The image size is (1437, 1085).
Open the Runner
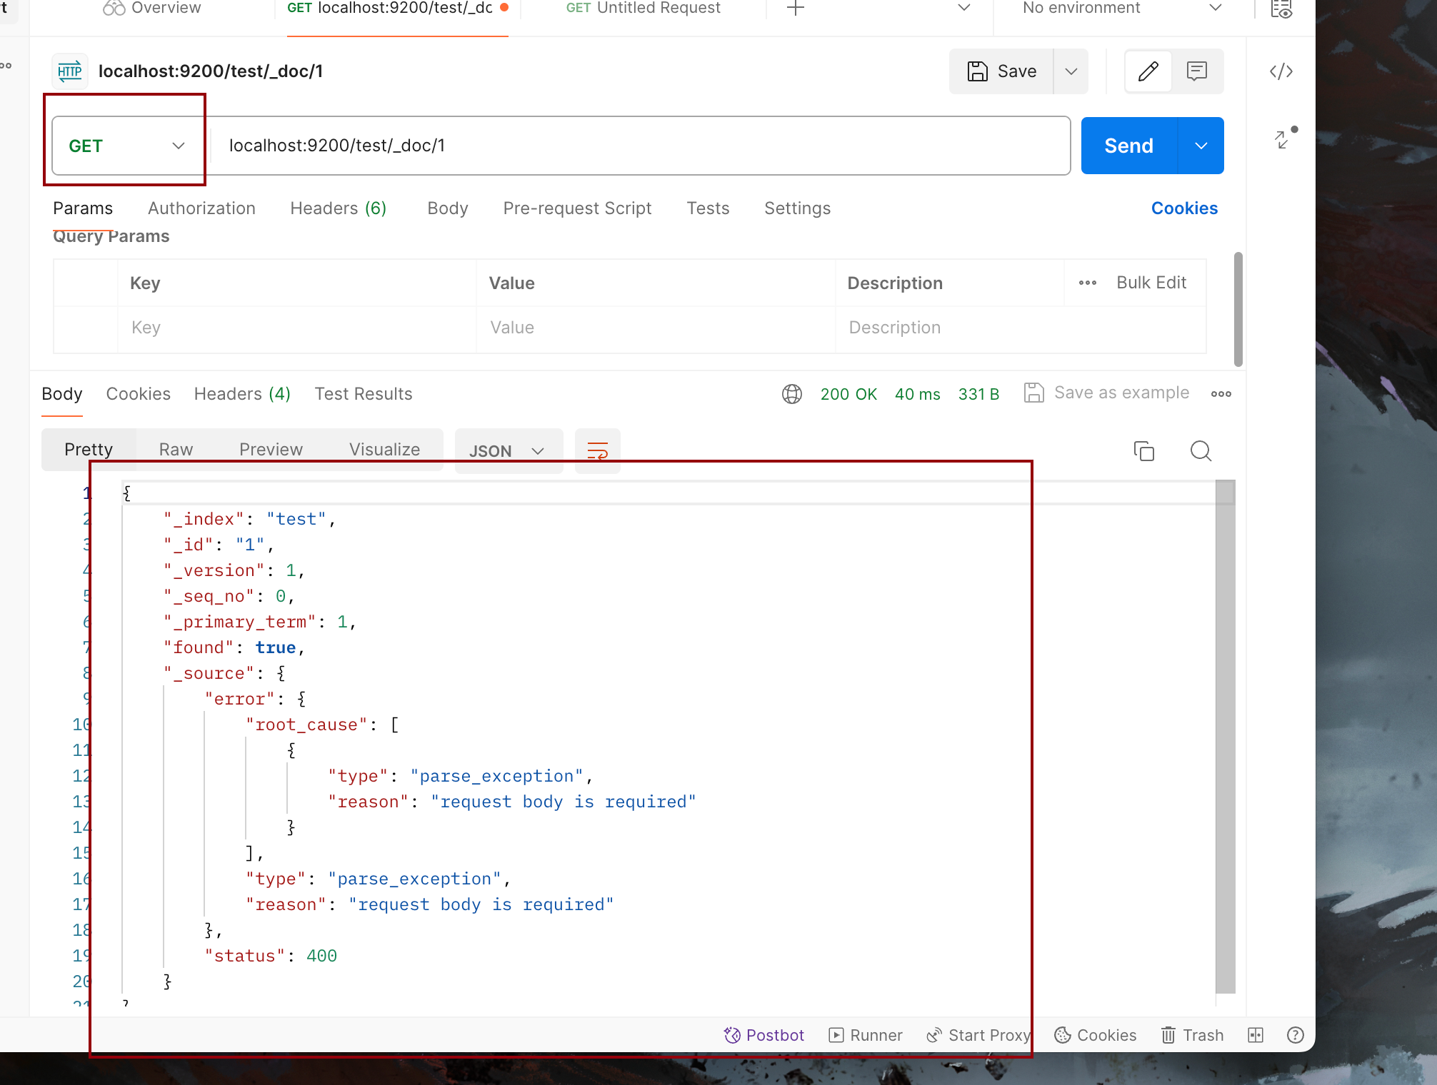tap(866, 1035)
